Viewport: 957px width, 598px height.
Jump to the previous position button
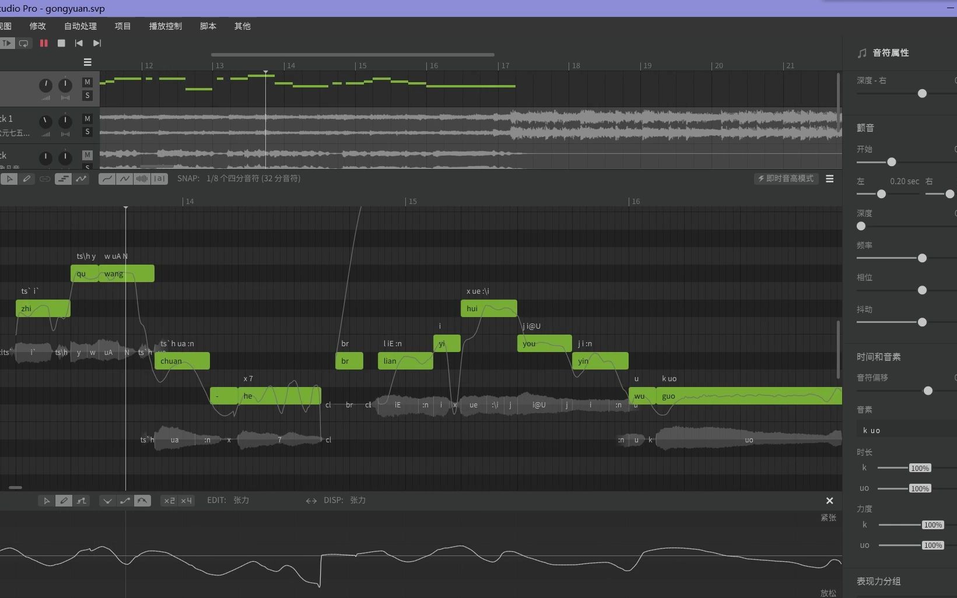coord(79,43)
